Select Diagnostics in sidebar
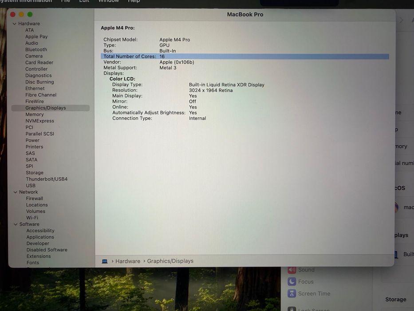The width and height of the screenshot is (414, 311). [x=39, y=76]
